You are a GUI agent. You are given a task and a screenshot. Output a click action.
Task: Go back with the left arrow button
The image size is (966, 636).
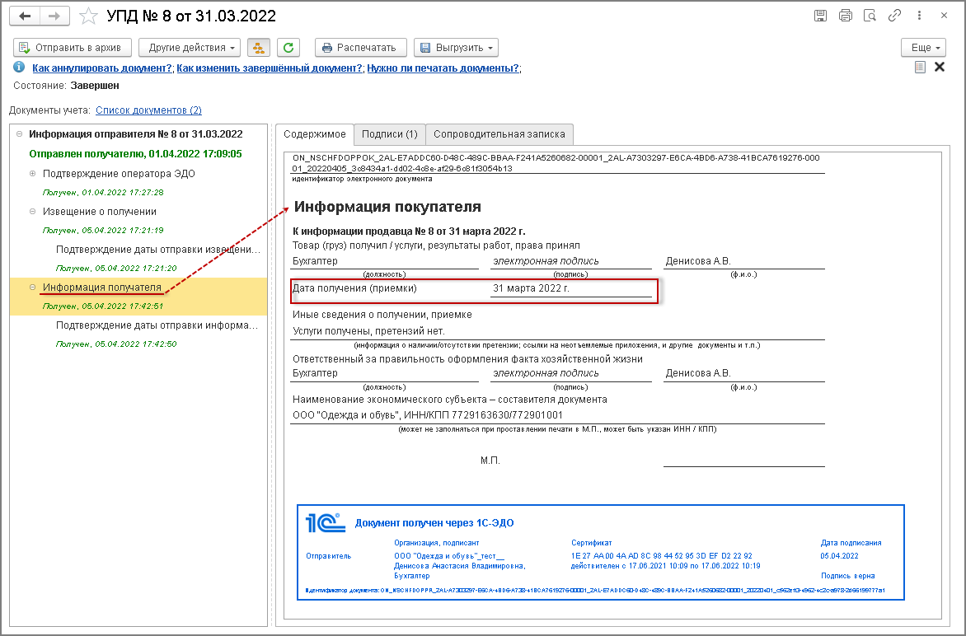(25, 16)
